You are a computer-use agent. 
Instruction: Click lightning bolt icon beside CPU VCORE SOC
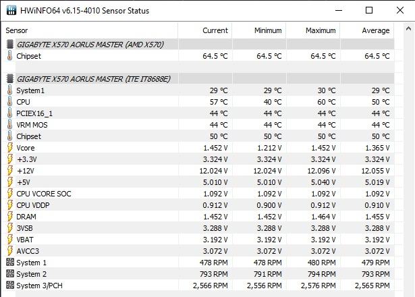pyautogui.click(x=10, y=194)
